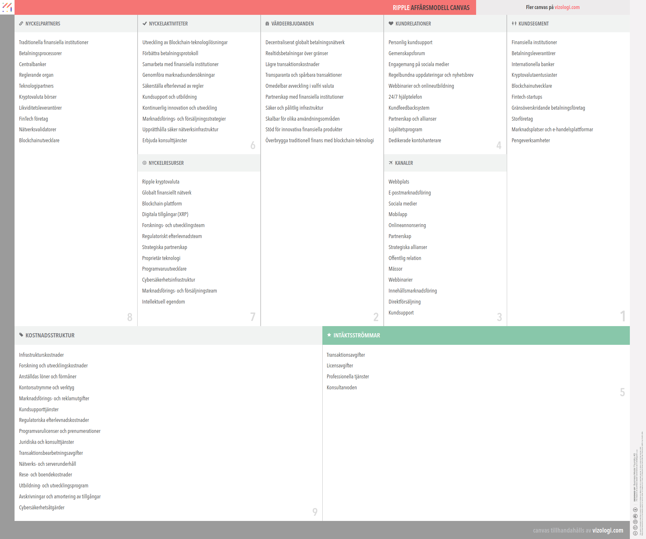646x539 pixels.
Task: Click the Kanaler airplane icon
Action: coord(391,163)
